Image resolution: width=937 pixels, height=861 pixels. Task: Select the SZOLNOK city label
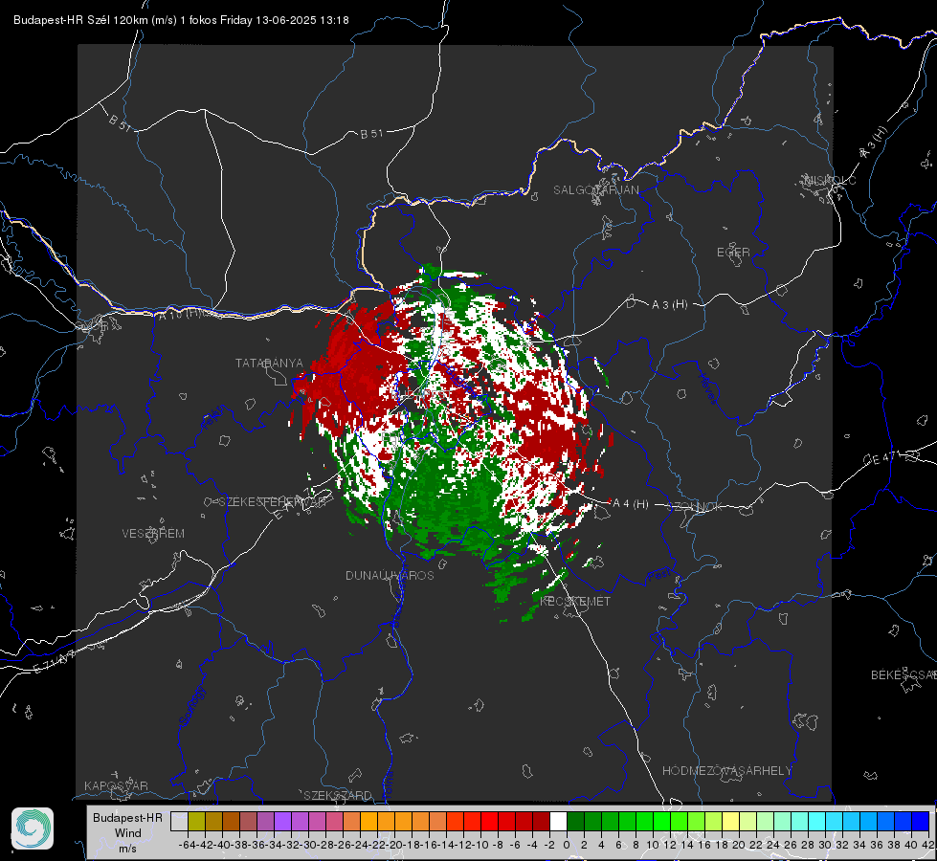pyautogui.click(x=695, y=507)
